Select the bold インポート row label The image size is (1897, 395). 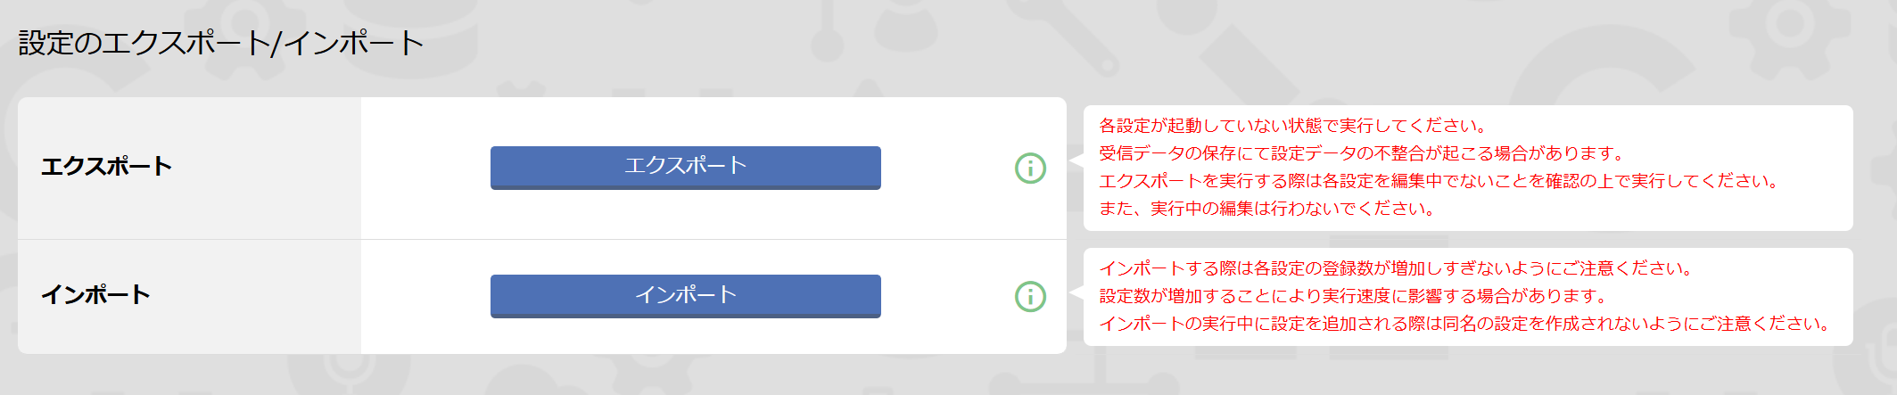click(x=95, y=295)
